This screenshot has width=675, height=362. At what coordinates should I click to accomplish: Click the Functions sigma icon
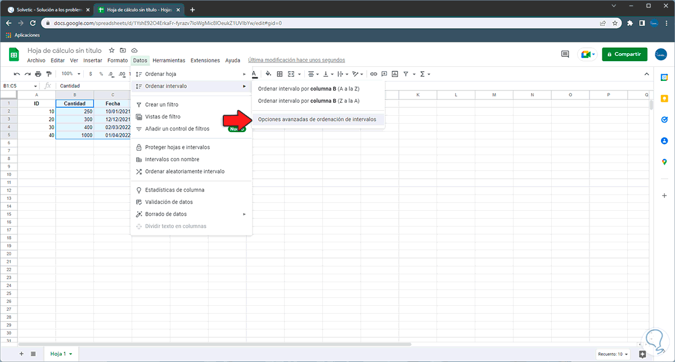[423, 74]
